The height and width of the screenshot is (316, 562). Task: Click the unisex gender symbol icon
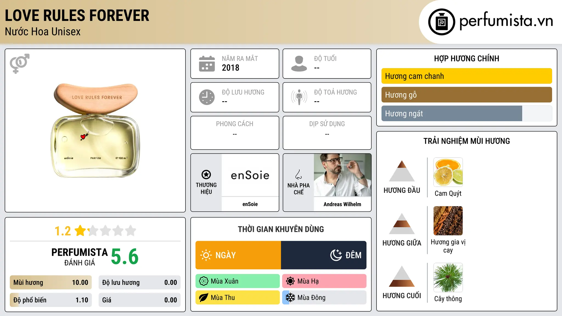pos(19,64)
